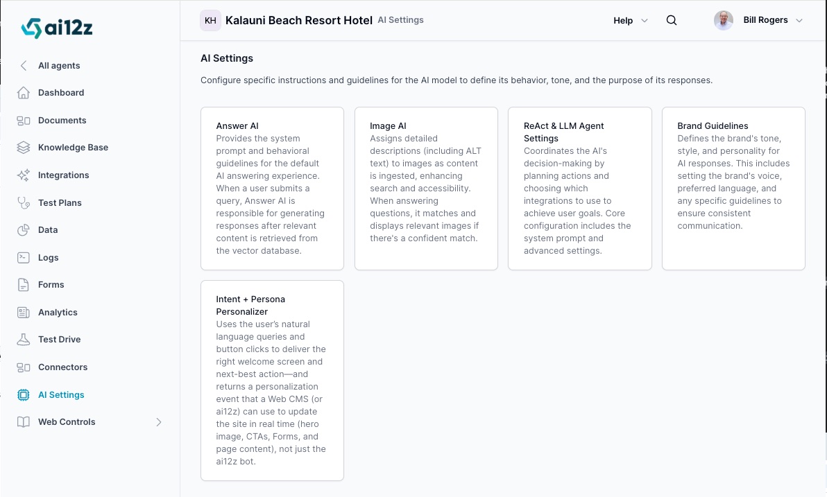Open Analytics from the sidebar

coord(58,312)
